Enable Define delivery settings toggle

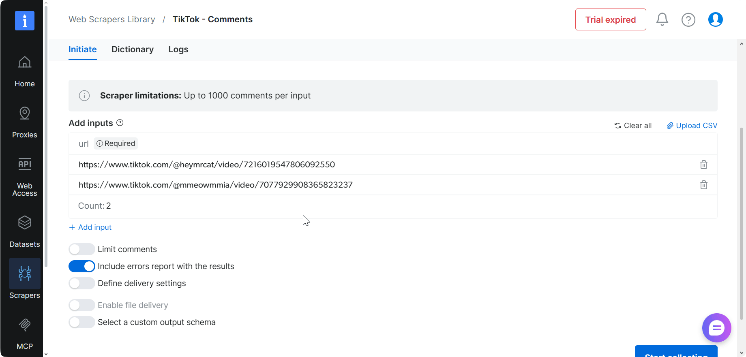point(82,283)
